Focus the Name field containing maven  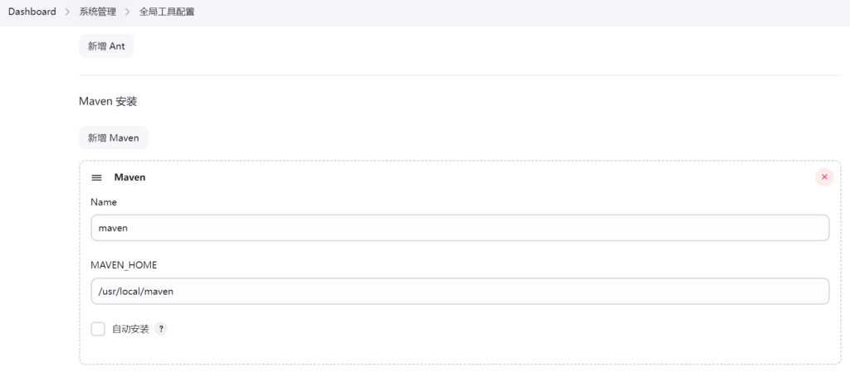click(x=460, y=228)
